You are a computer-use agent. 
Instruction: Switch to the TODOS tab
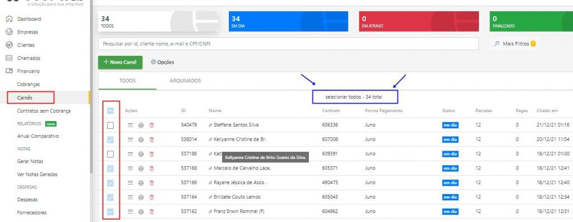pos(128,81)
